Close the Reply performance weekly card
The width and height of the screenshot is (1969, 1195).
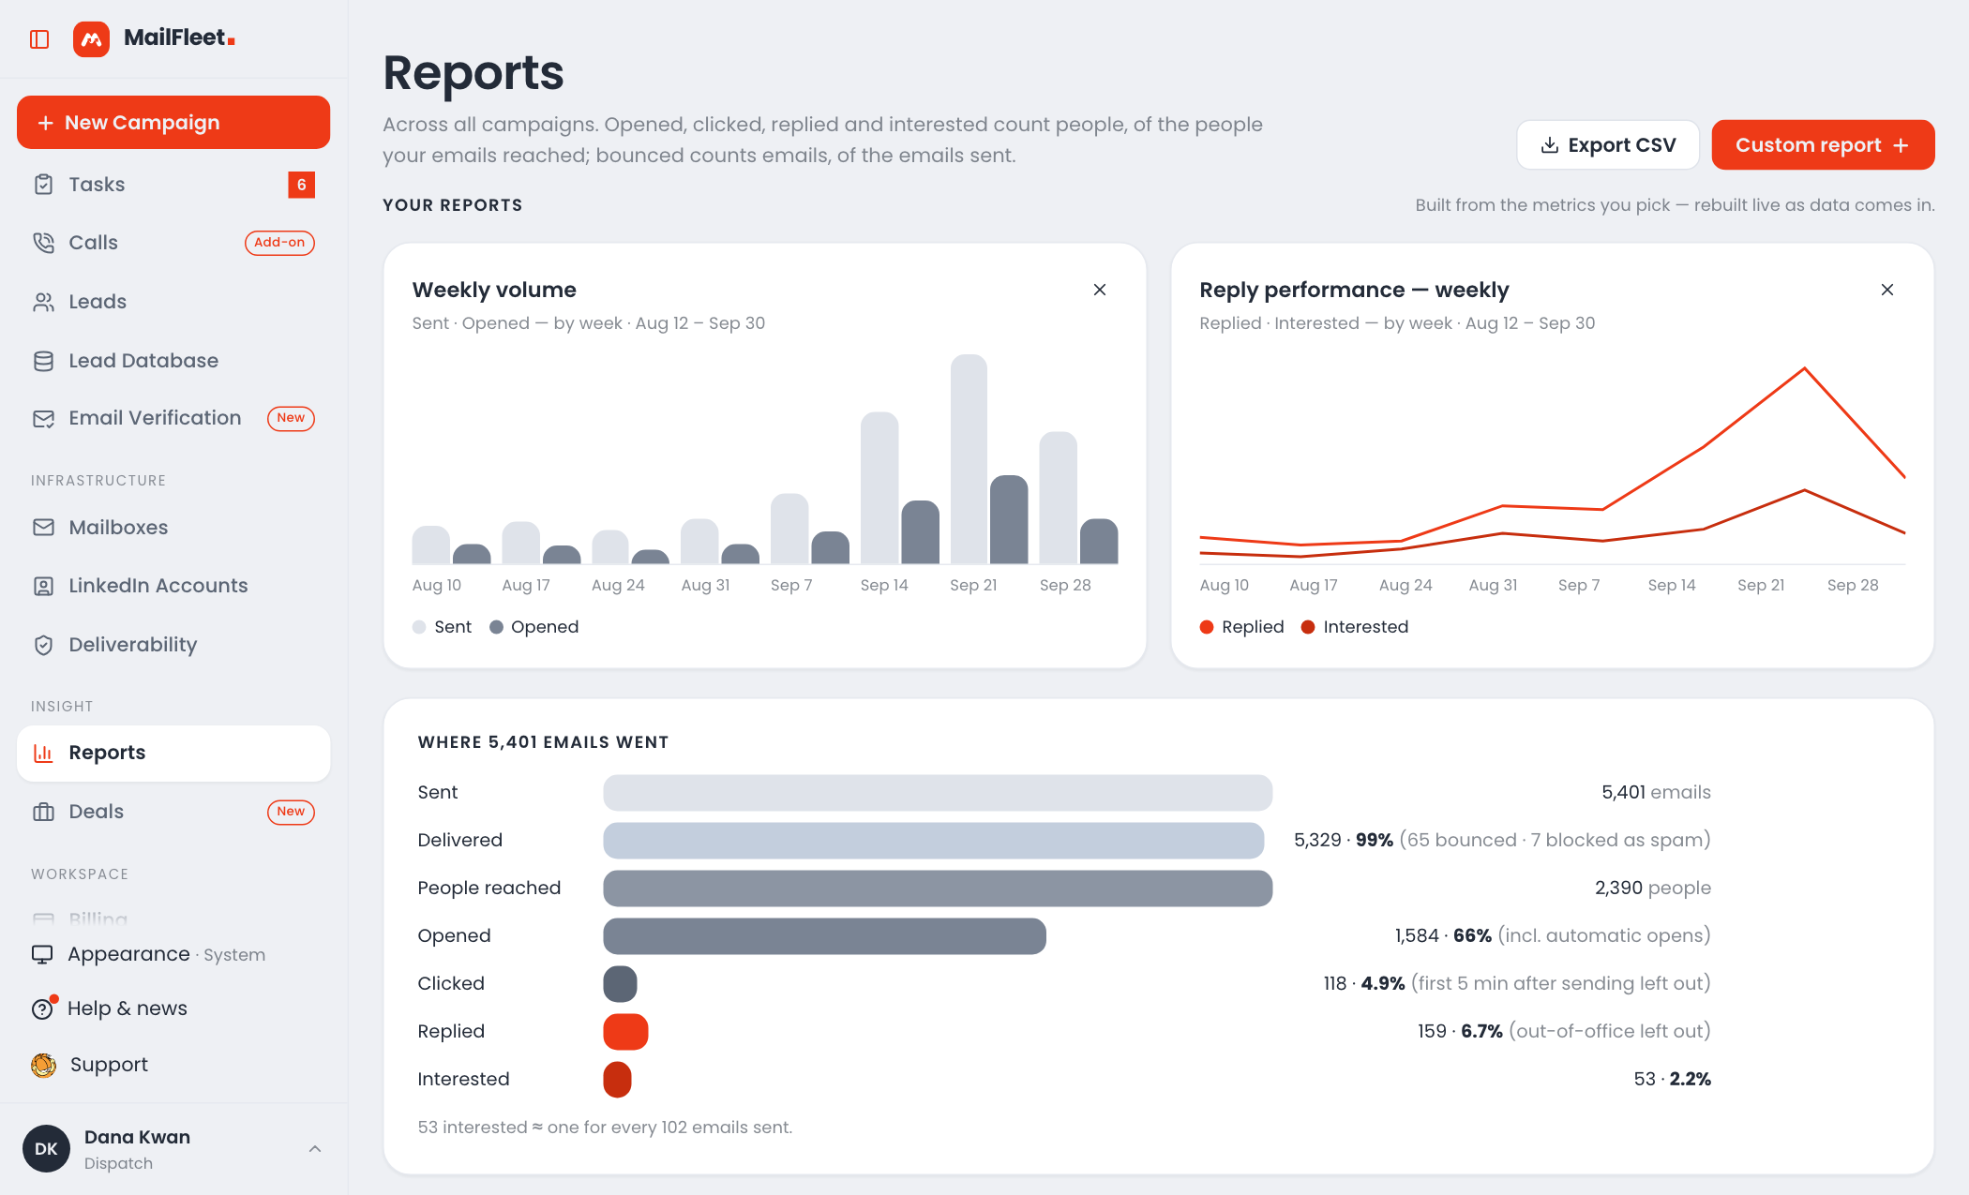[1887, 290]
